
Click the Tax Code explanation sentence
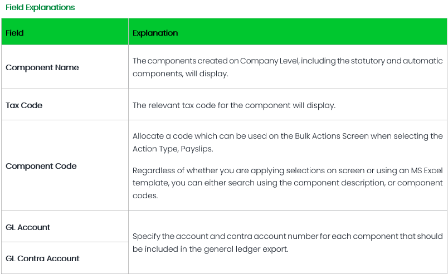234,105
